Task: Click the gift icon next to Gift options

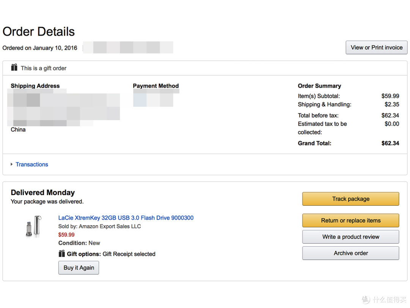Action: (x=62, y=254)
